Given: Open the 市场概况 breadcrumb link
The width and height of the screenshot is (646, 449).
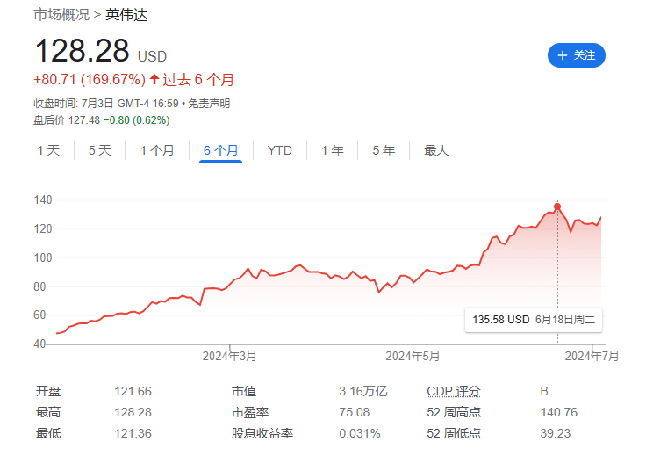Looking at the screenshot, I should [x=61, y=14].
